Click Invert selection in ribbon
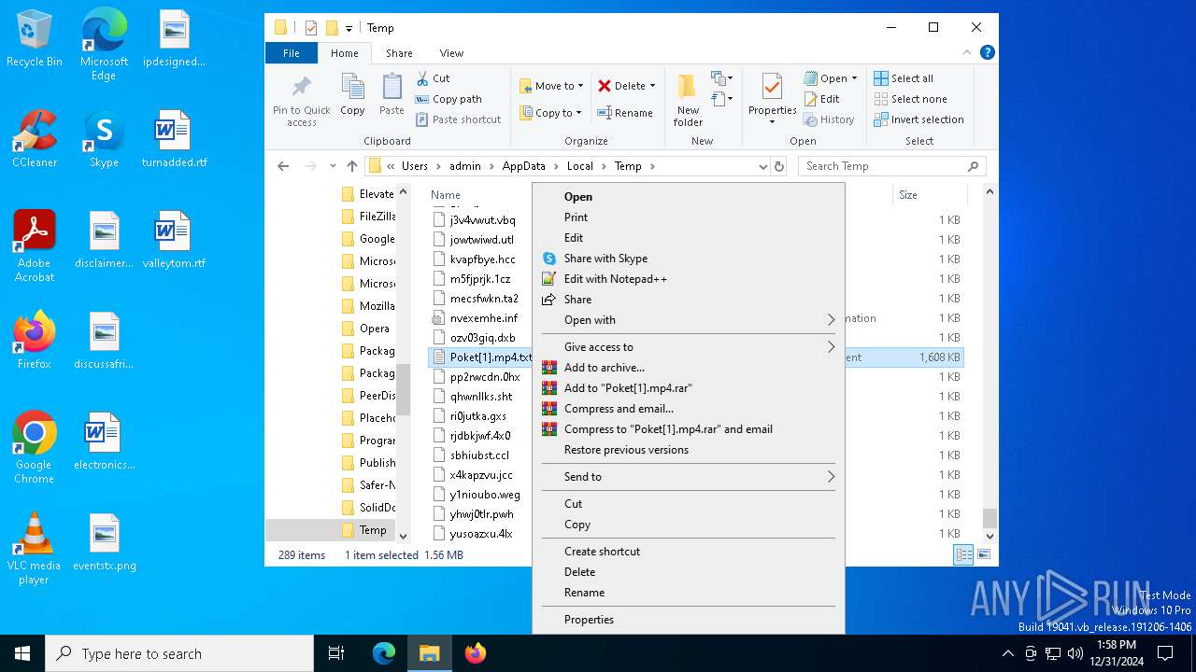Viewport: 1196px width, 672px height. pos(918,119)
